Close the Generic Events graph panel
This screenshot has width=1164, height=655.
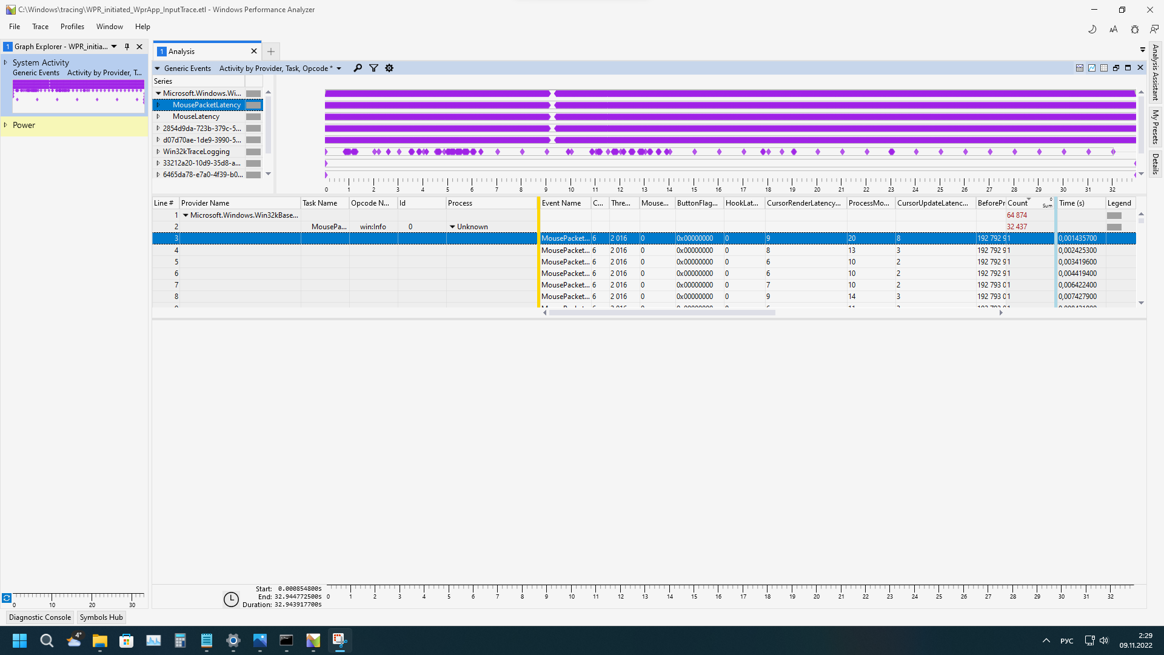point(1140,68)
